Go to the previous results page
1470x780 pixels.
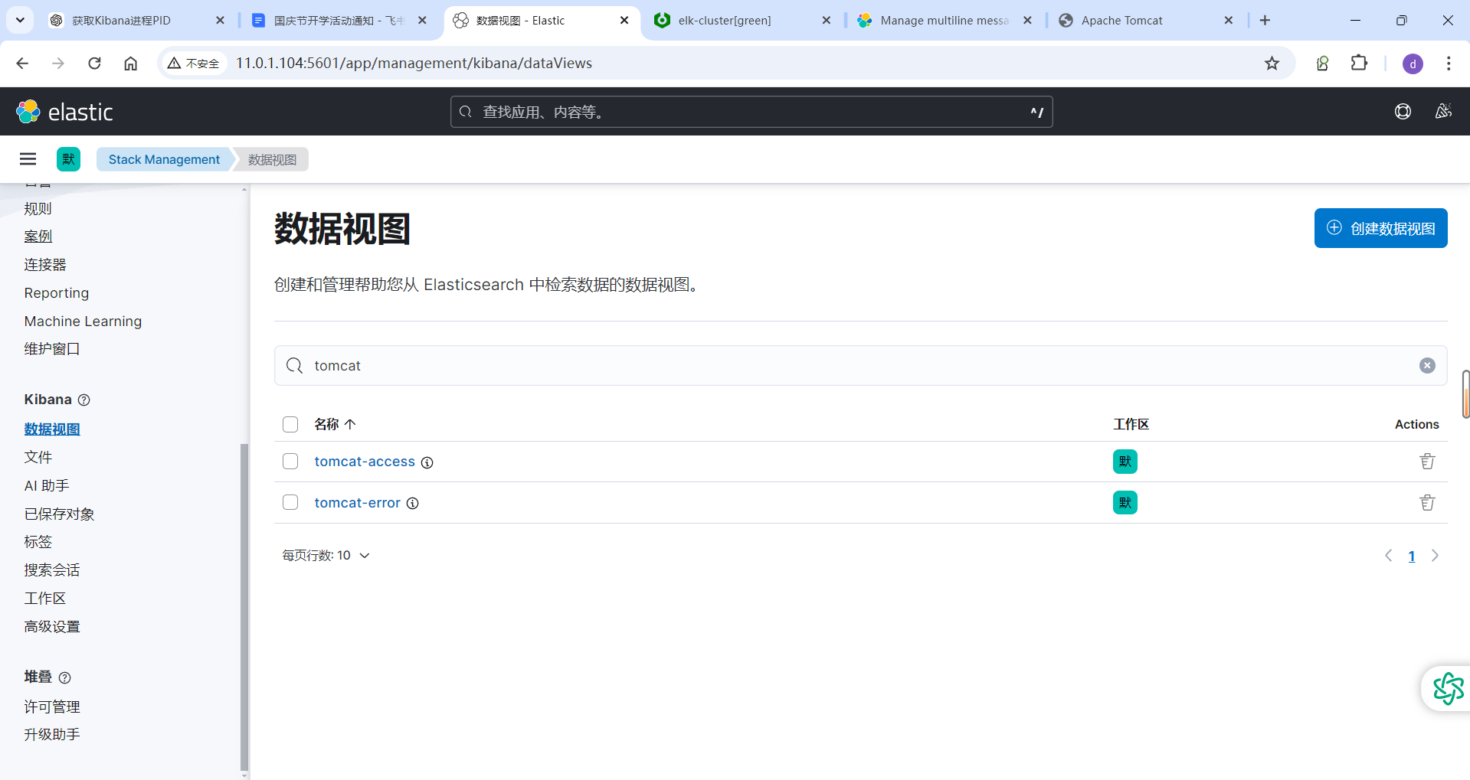point(1388,556)
